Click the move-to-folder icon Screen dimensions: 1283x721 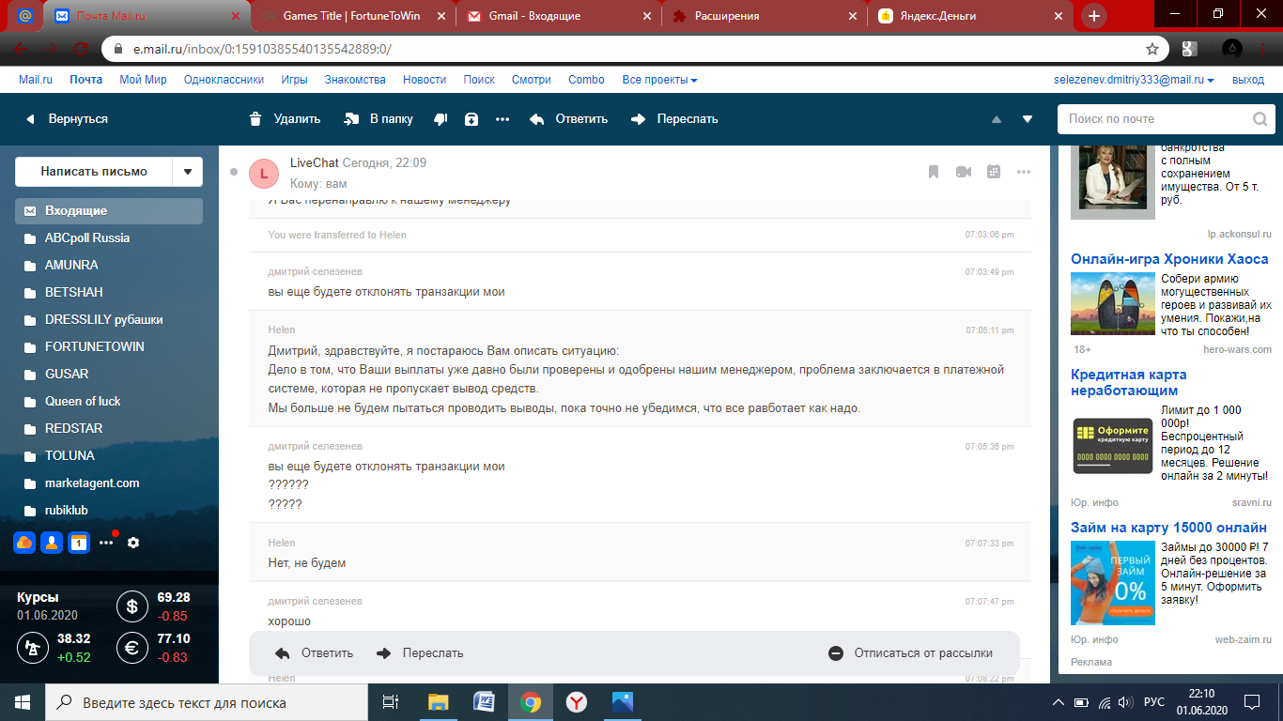(352, 119)
